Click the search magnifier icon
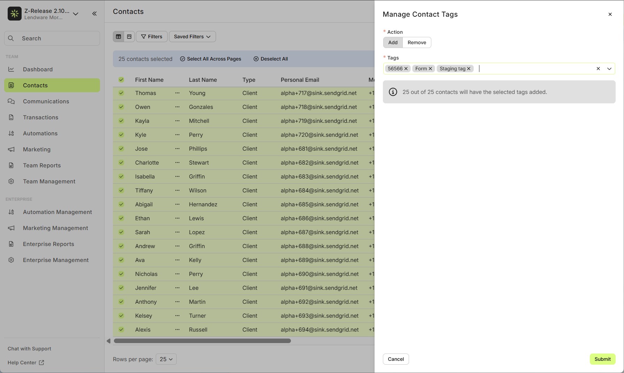 11,38
